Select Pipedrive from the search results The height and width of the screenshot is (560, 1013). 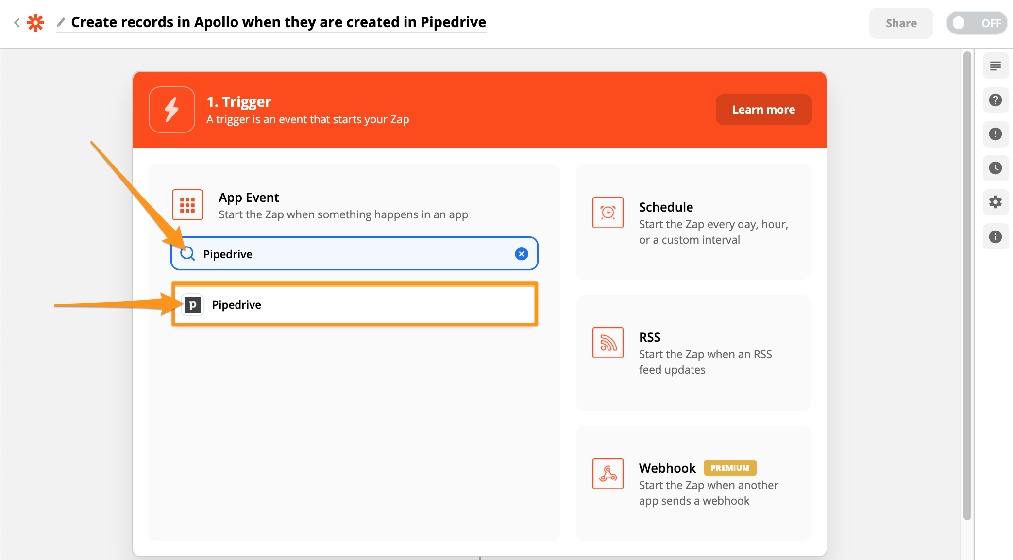tap(355, 304)
